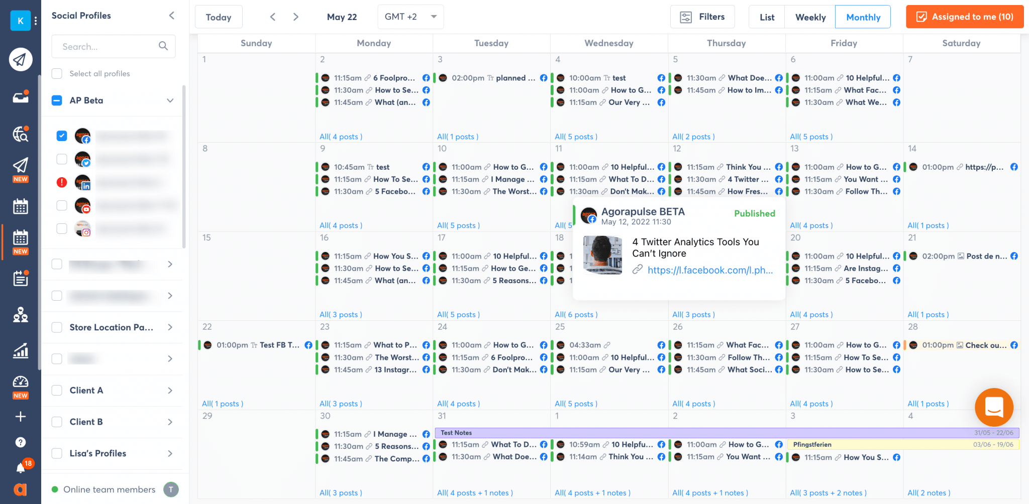Open the Filters panel
Image resolution: width=1029 pixels, height=504 pixels.
[x=702, y=17]
